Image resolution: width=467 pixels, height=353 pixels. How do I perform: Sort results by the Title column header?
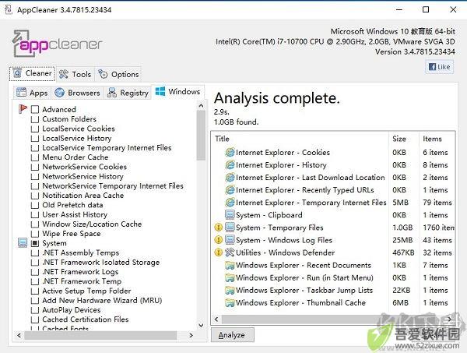tap(300, 139)
